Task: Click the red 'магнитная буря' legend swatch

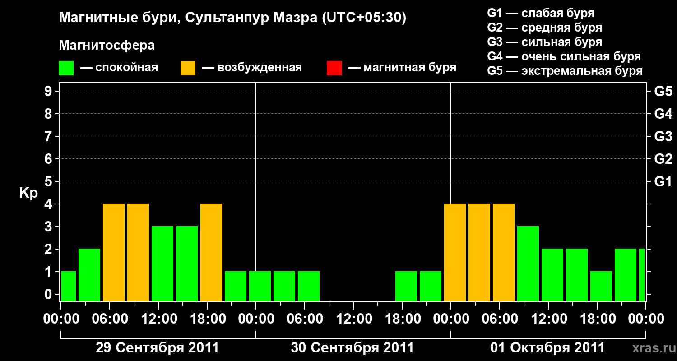Action: 334,68
